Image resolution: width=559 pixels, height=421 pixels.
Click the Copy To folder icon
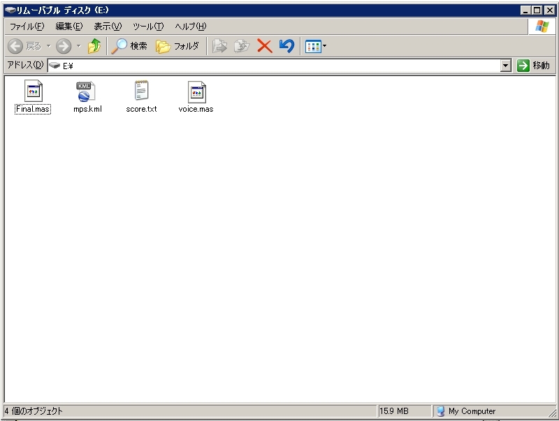[x=242, y=46]
